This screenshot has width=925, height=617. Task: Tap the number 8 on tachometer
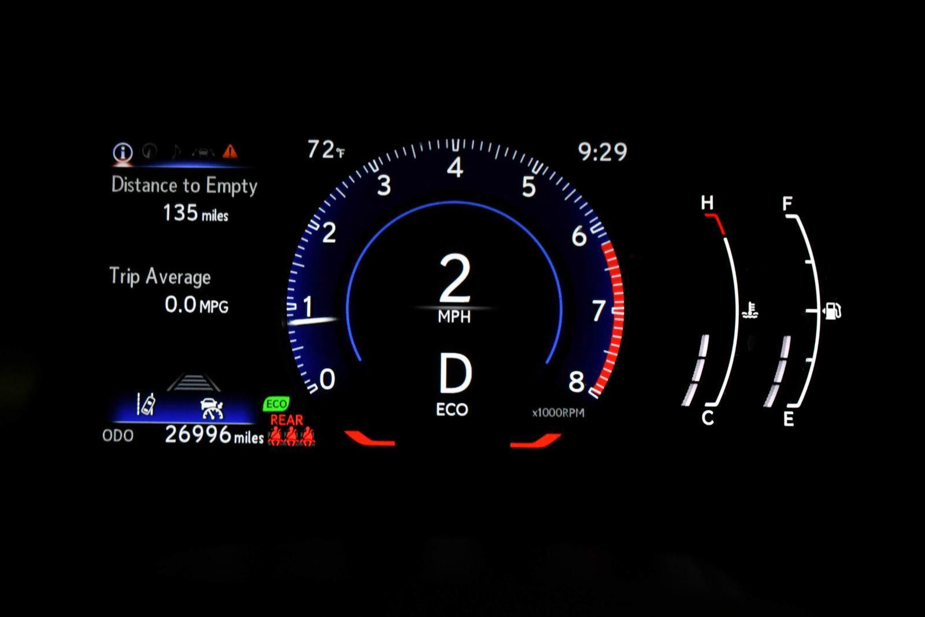tap(576, 382)
